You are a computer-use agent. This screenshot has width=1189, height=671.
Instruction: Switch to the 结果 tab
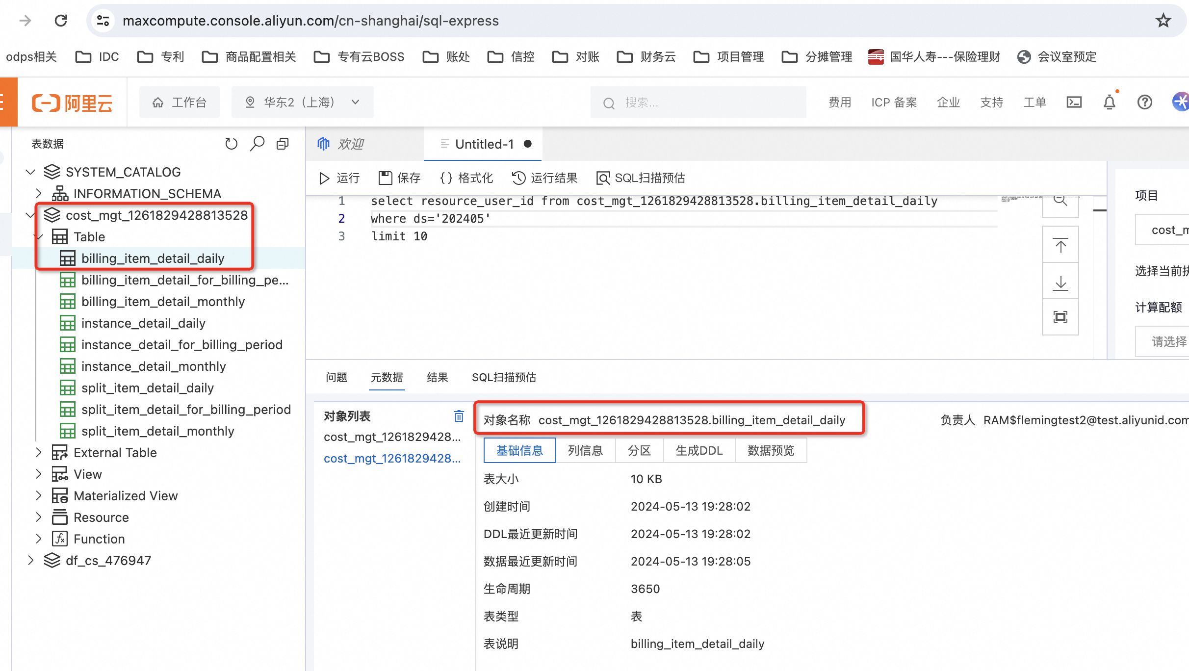coord(437,377)
